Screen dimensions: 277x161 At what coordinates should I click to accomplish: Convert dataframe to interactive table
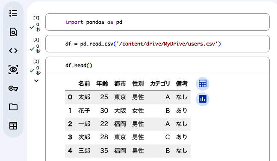coord(203,84)
